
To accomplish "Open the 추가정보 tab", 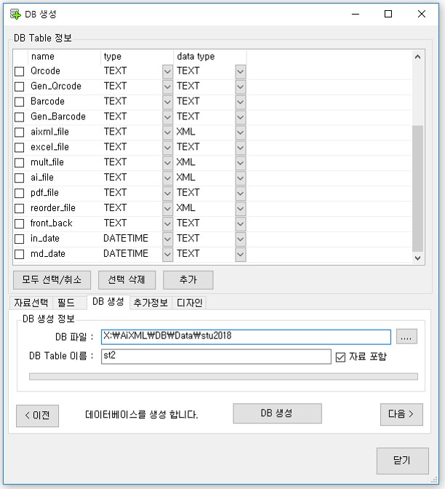I will 151,303.
